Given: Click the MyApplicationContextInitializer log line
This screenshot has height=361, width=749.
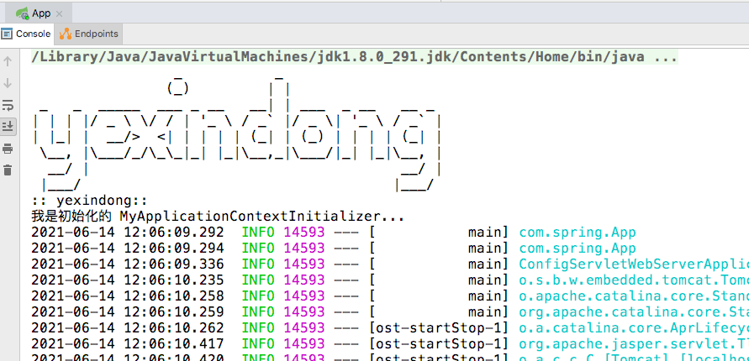Looking at the screenshot, I should coord(218,217).
